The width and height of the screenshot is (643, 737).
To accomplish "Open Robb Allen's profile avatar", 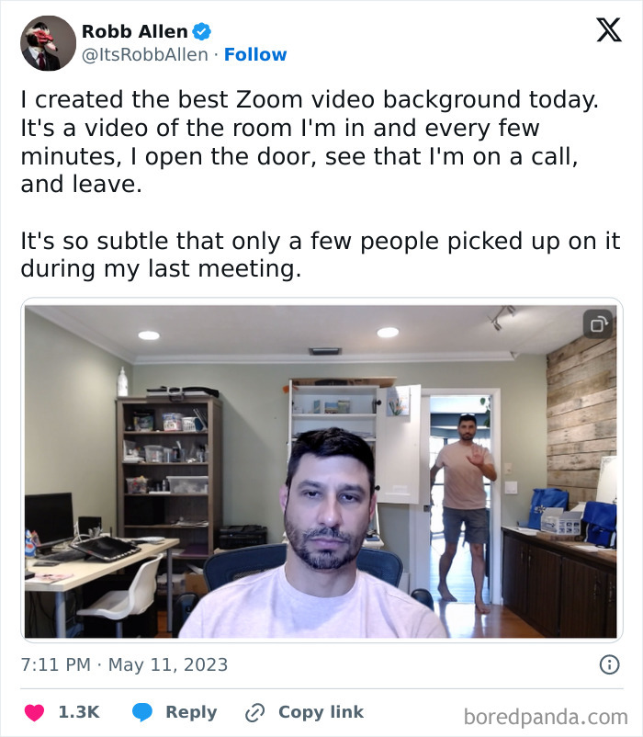I will pyautogui.click(x=48, y=43).
